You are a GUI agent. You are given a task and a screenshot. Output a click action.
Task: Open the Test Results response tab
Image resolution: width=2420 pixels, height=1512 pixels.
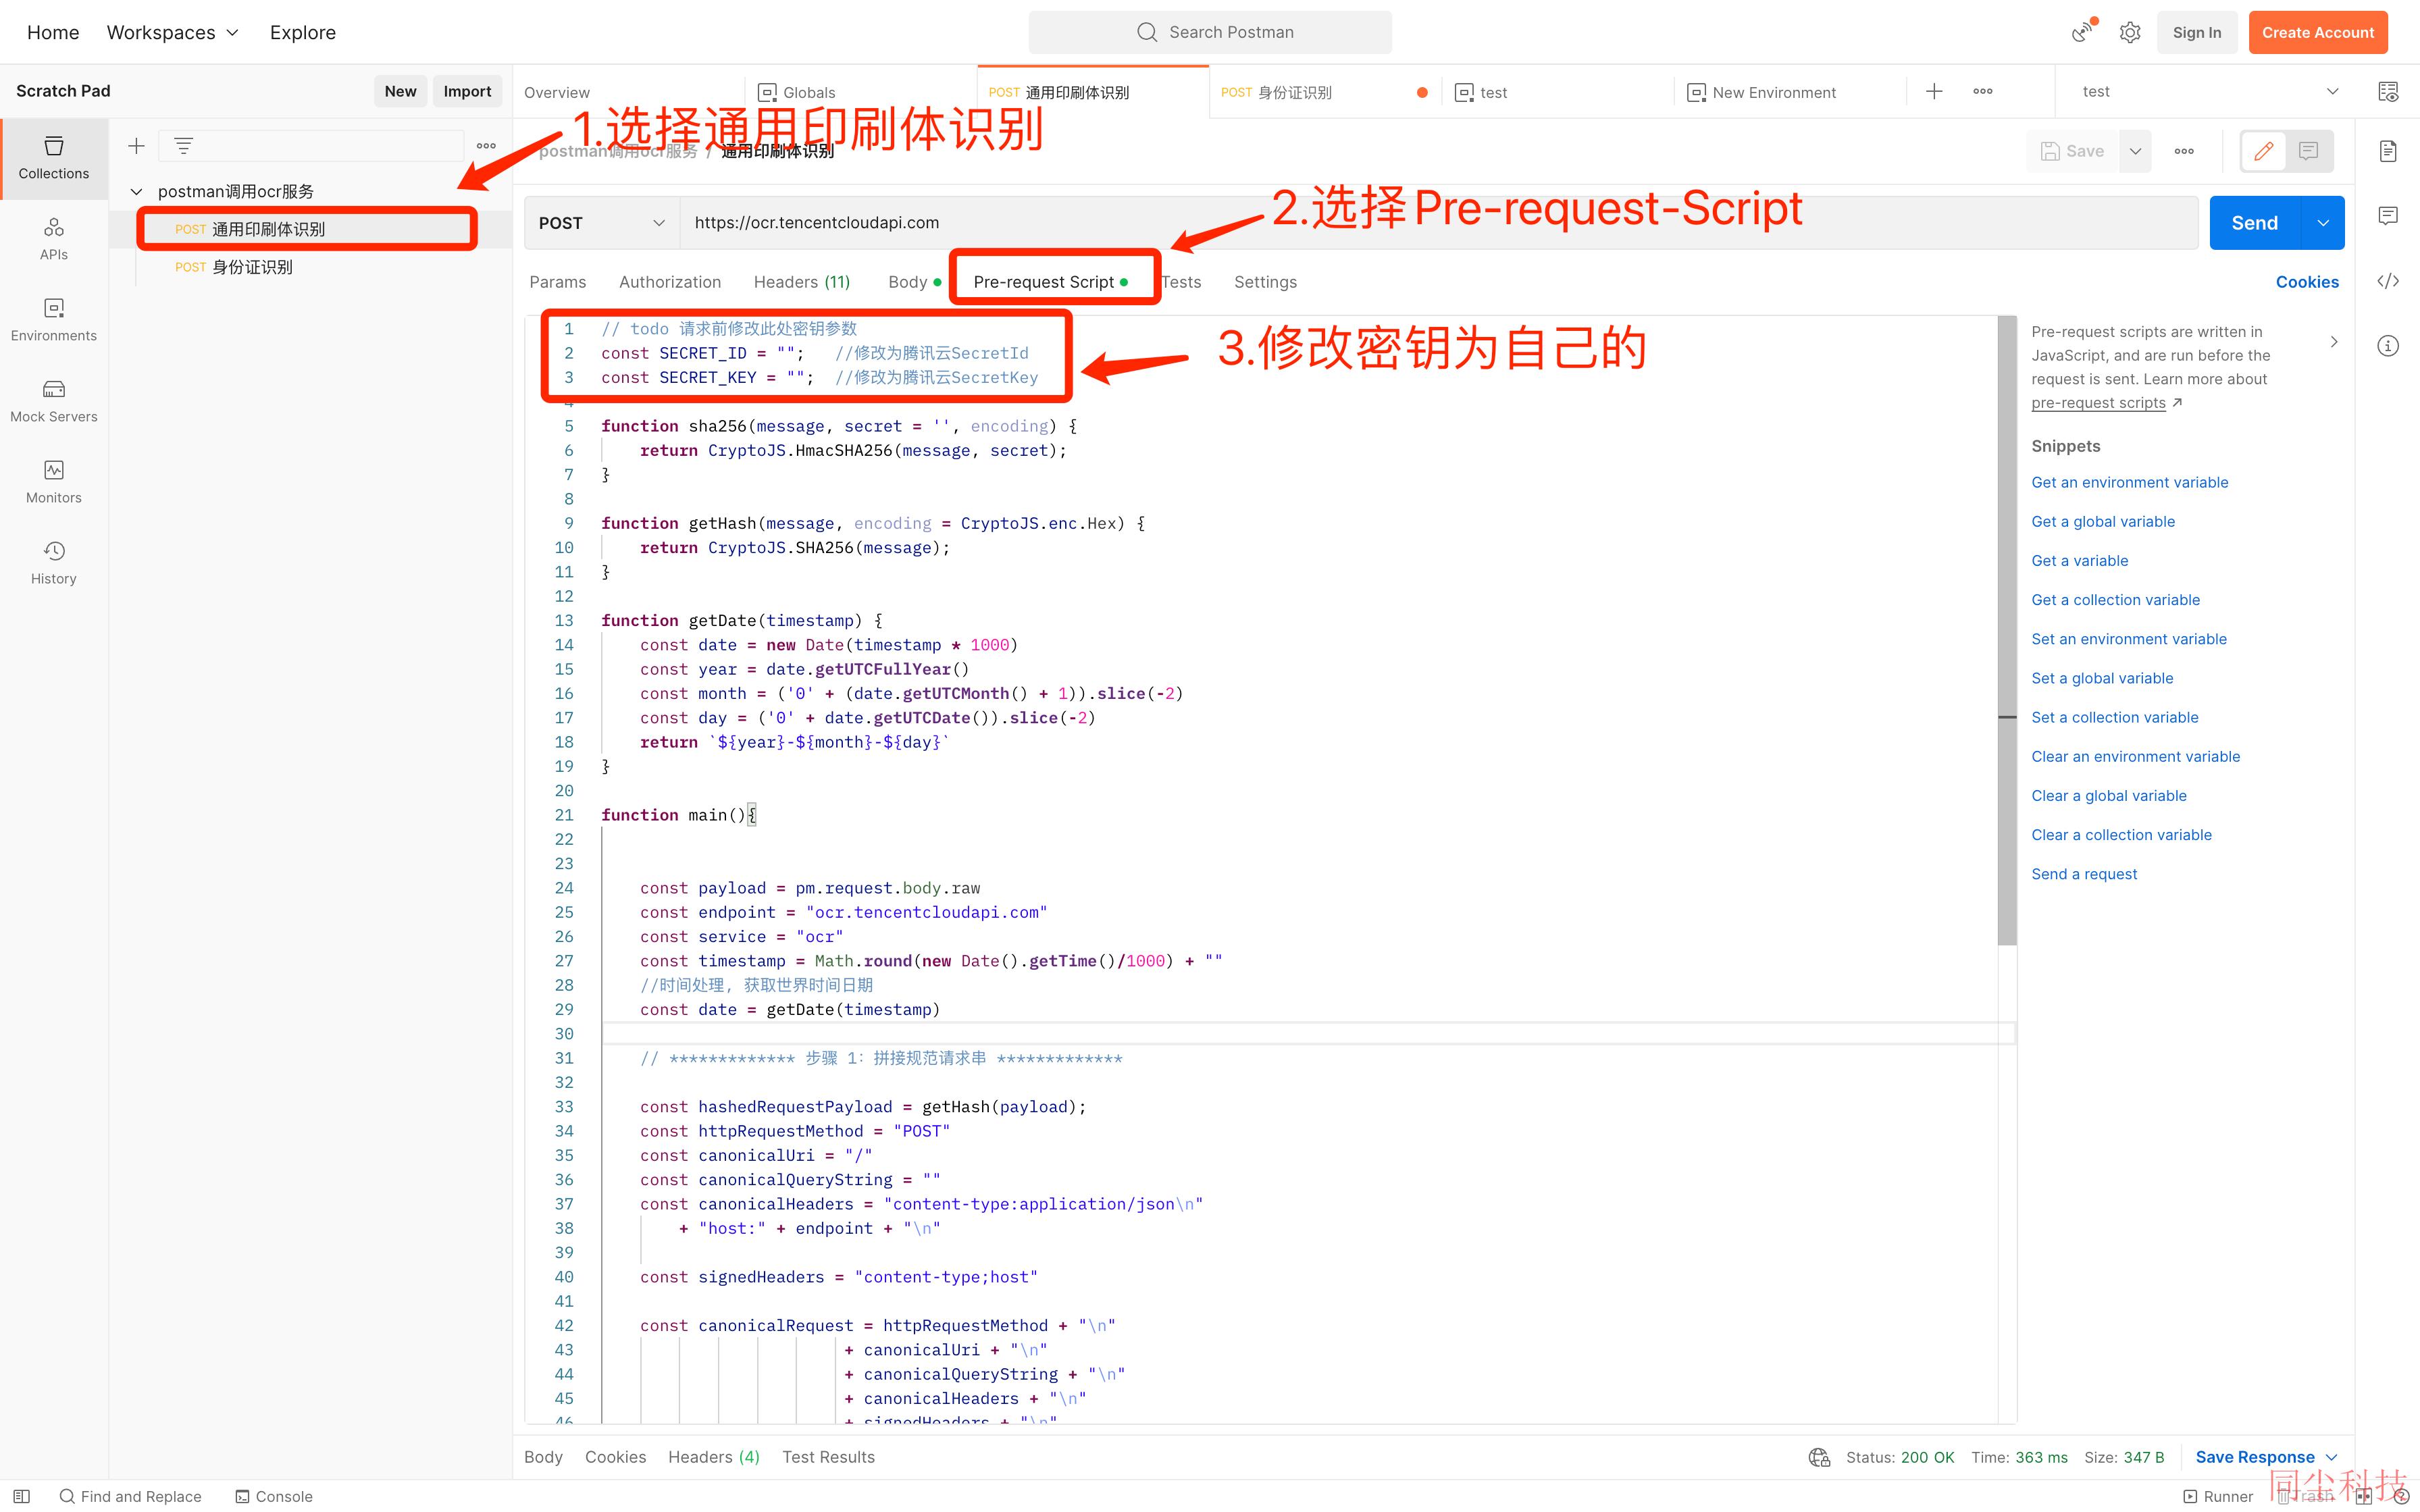coord(828,1457)
